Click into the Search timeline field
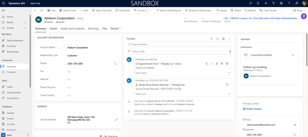This screenshot has width=308, height=137. click(x=179, y=44)
